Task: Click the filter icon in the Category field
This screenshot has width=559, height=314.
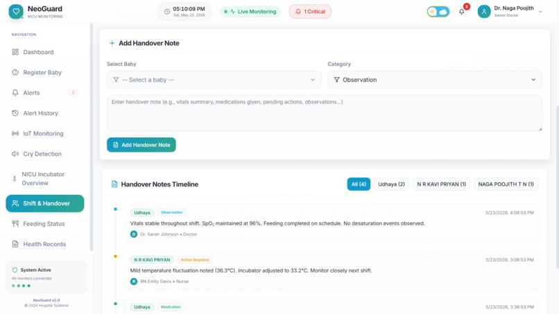Action: 336,80
